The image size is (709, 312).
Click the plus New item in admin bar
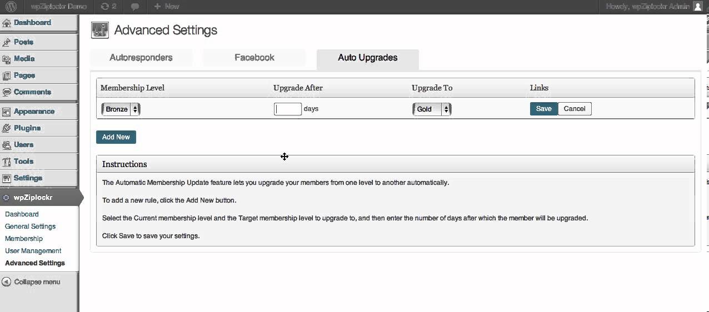(x=166, y=6)
